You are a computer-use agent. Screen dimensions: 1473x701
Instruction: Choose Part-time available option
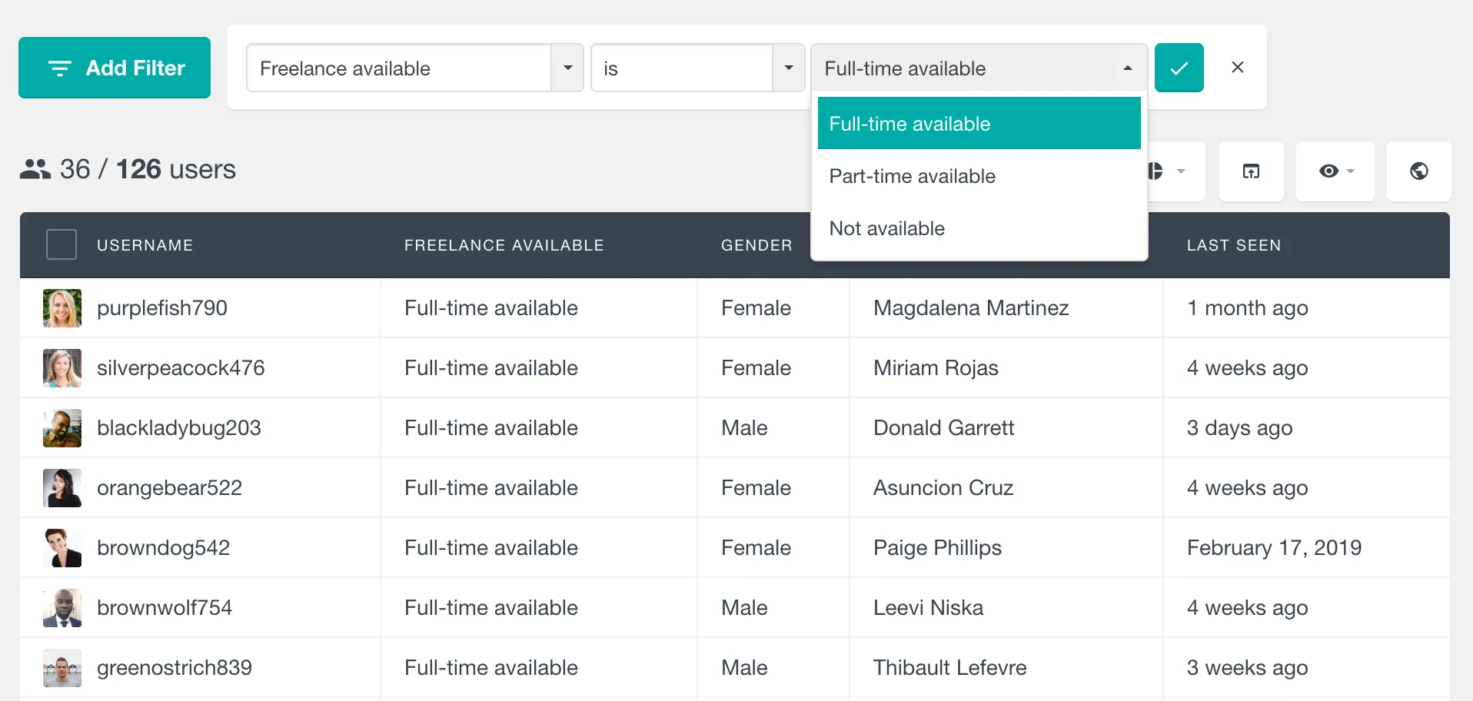pyautogui.click(x=979, y=176)
